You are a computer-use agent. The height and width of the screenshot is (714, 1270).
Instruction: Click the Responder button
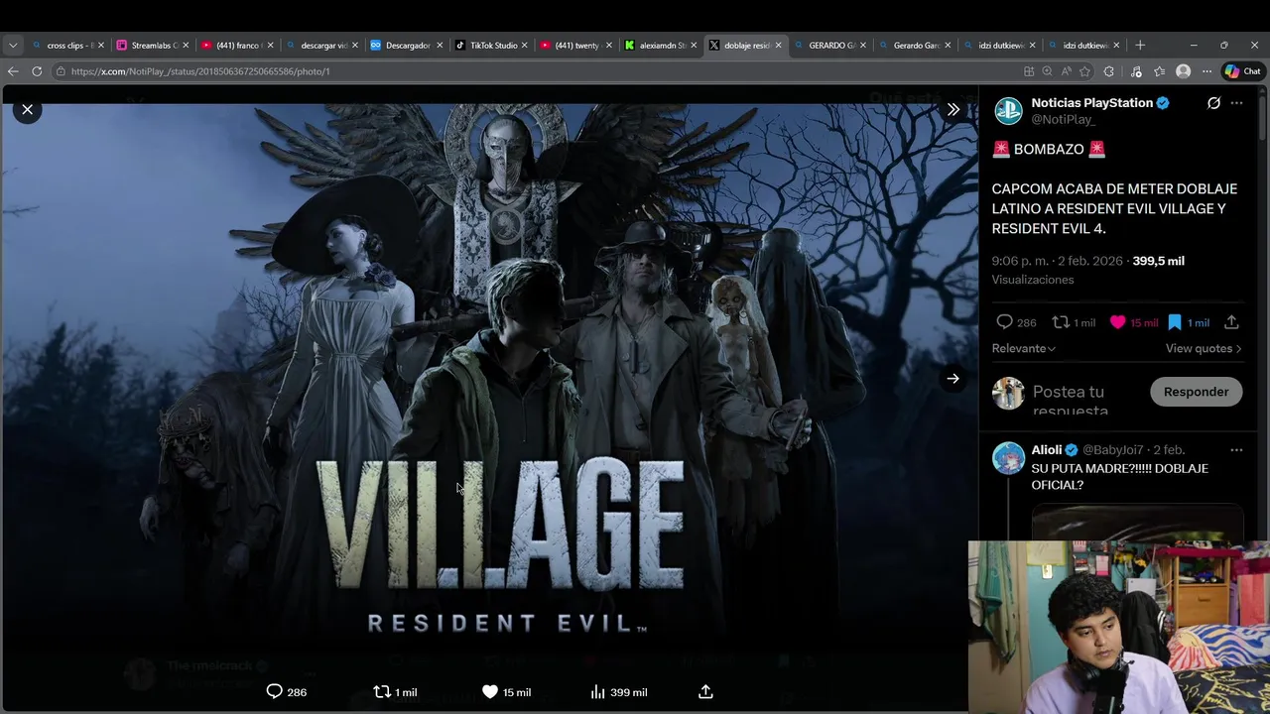(1196, 392)
